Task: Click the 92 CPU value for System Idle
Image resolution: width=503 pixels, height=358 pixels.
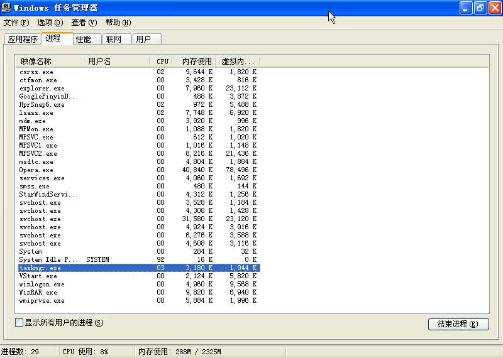Action: [x=160, y=259]
